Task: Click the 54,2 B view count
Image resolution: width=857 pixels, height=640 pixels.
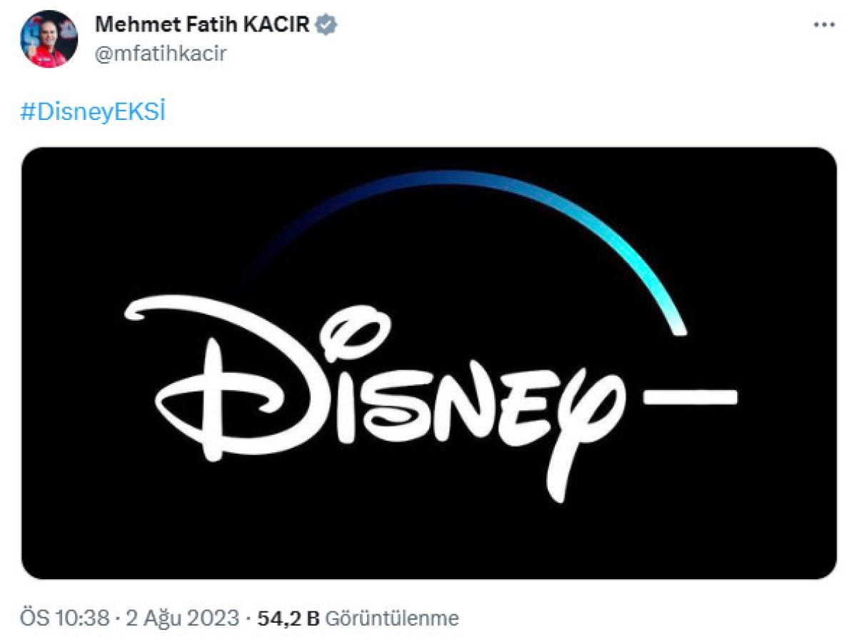Action: (289, 618)
